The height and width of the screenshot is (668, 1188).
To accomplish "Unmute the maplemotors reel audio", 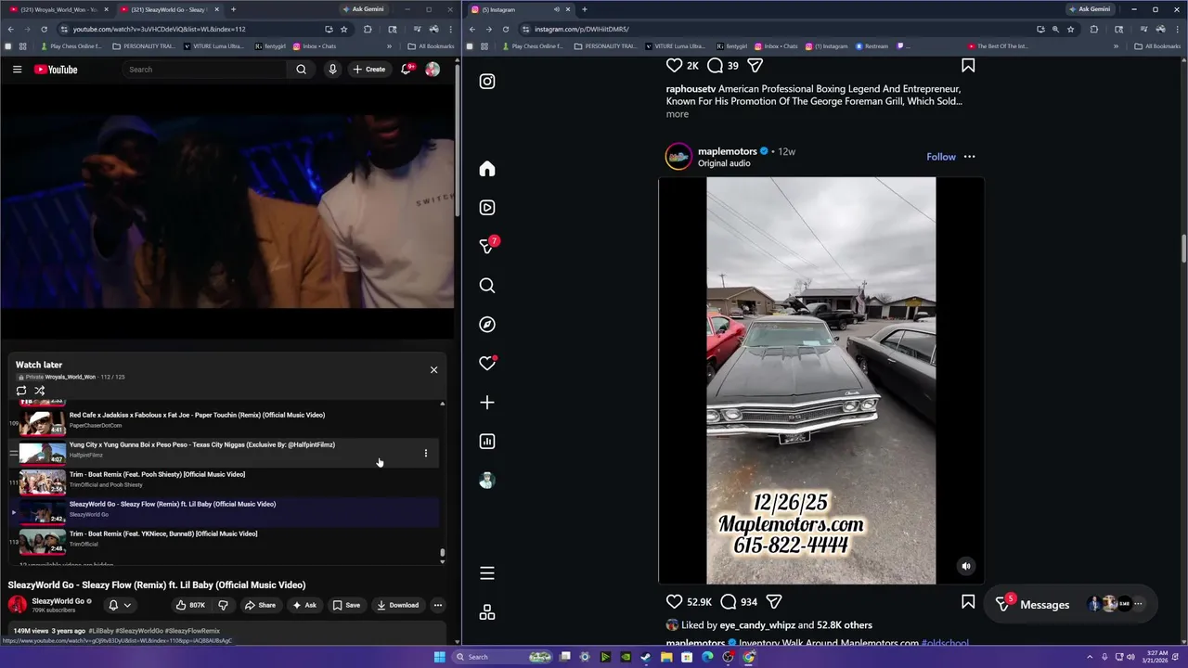I will pos(966,566).
